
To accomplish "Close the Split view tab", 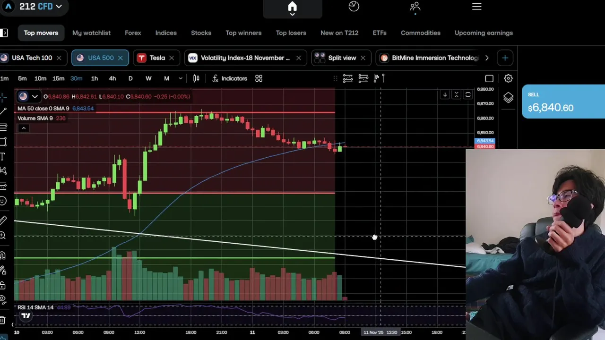I will 363,58.
